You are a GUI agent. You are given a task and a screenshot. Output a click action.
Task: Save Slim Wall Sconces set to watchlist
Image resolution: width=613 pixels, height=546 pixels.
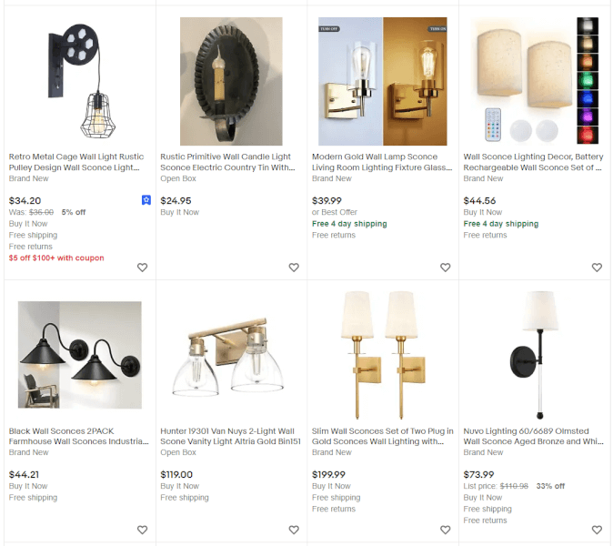tap(445, 530)
